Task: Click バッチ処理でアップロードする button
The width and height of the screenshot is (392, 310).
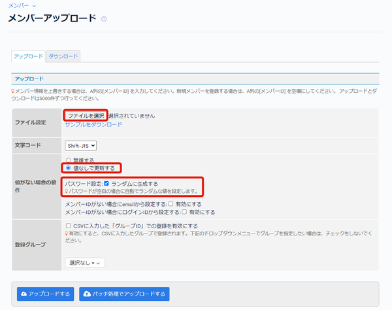Action: coord(124,294)
